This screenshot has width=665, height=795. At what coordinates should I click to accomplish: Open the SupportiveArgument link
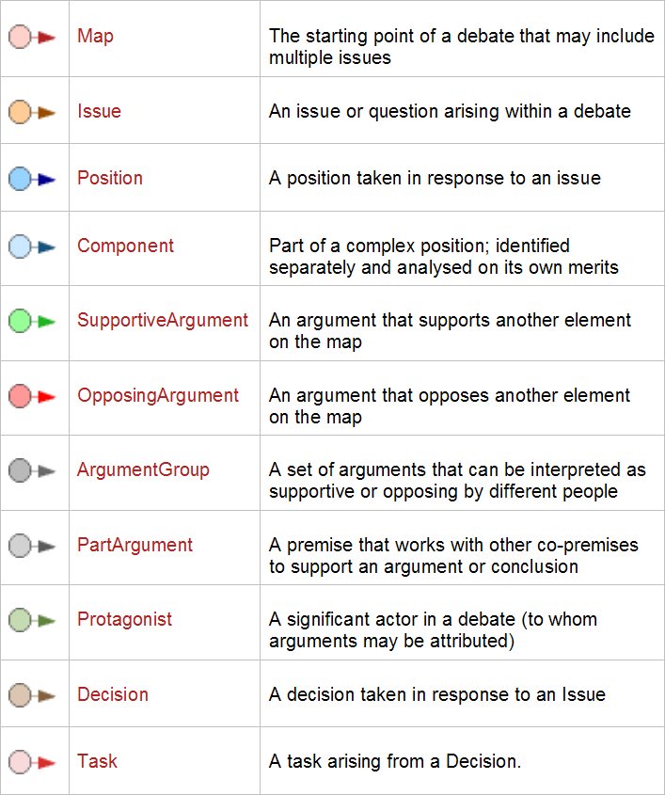point(163,321)
